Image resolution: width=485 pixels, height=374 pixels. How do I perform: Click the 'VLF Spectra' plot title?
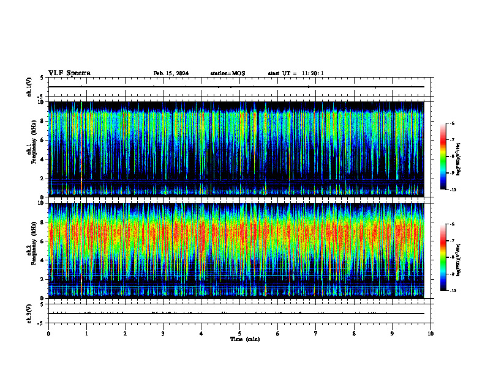pyautogui.click(x=69, y=73)
